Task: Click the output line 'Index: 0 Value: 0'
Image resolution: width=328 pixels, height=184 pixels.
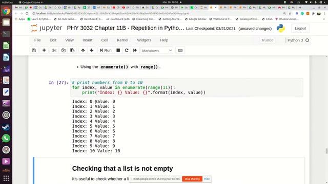Action: click(93, 101)
